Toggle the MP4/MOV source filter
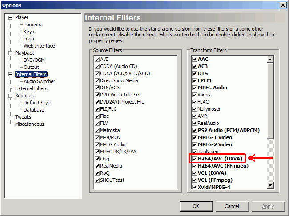The width and height of the screenshot is (289, 216). click(x=97, y=138)
